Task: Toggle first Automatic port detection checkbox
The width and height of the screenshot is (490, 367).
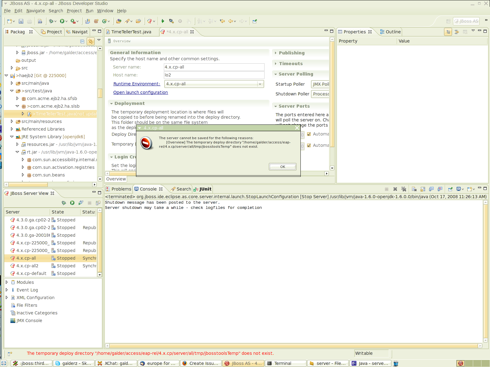Action: [x=309, y=134]
